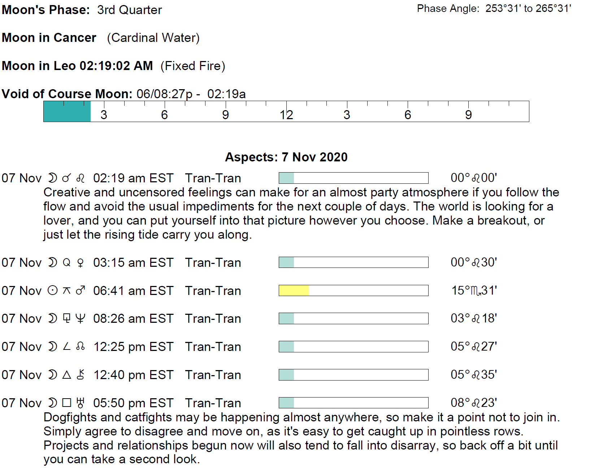Click the "Void of Course Moon" label

[x=67, y=94]
